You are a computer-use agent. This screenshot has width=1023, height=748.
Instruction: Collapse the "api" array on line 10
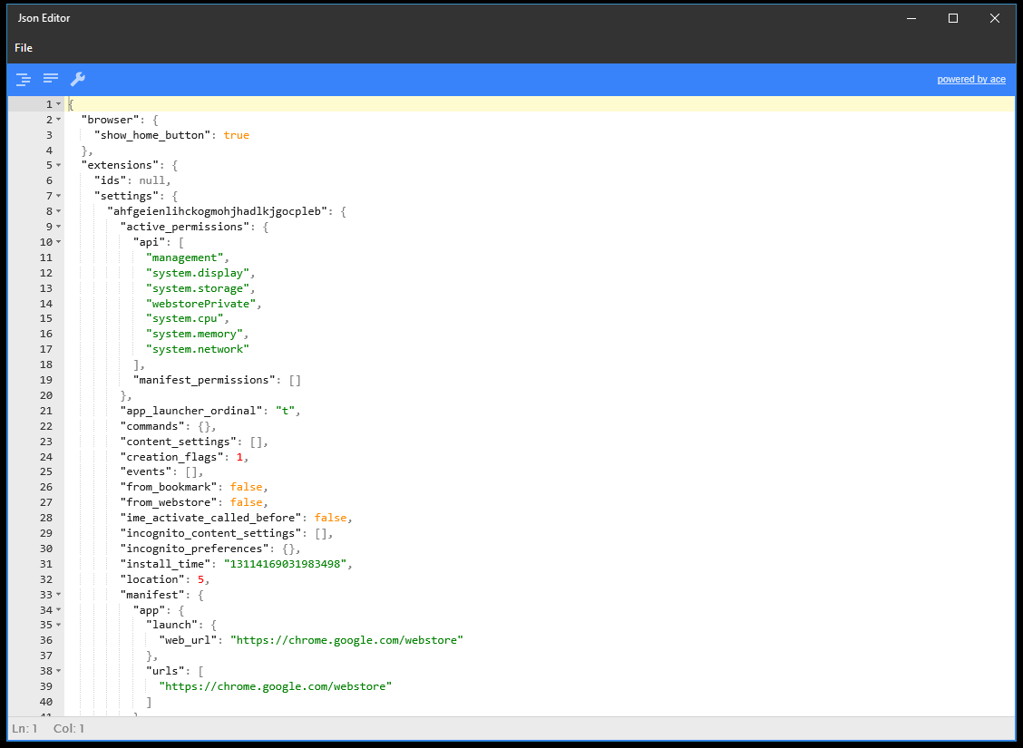[59, 241]
